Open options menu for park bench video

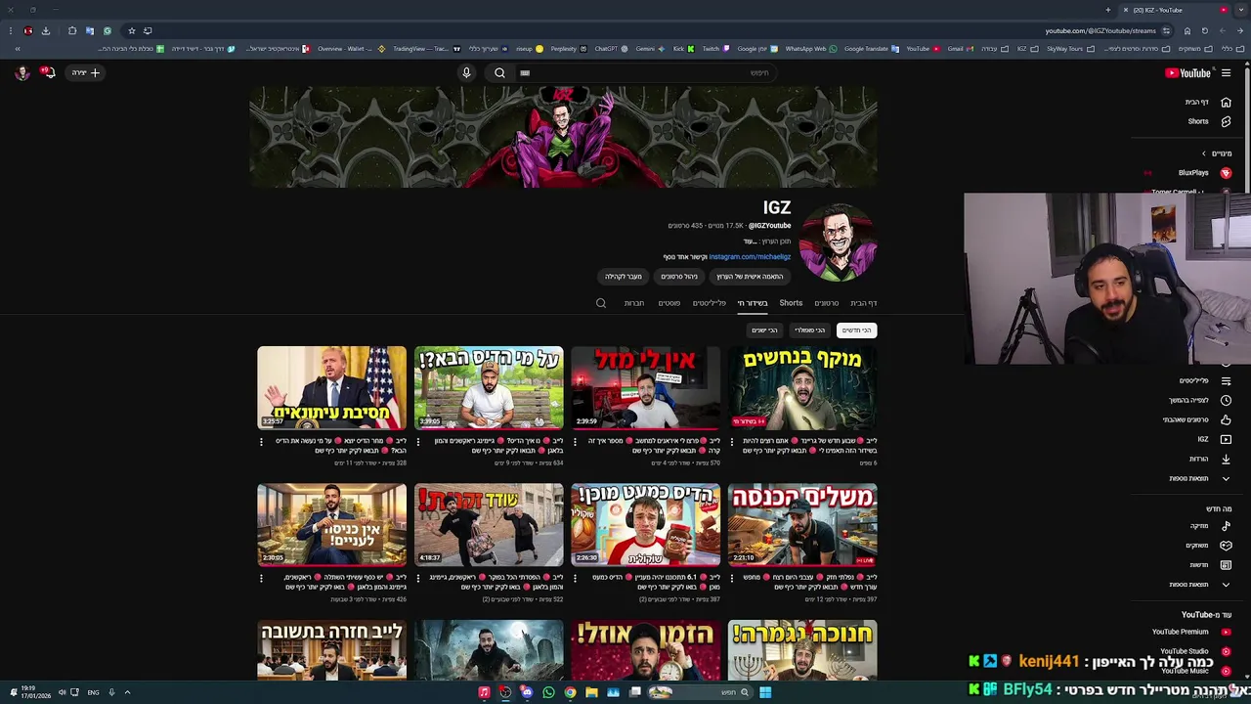point(418,442)
